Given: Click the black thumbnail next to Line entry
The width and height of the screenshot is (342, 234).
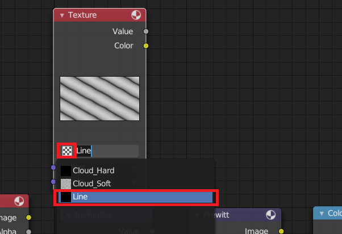Looking at the screenshot, I should 66,197.
